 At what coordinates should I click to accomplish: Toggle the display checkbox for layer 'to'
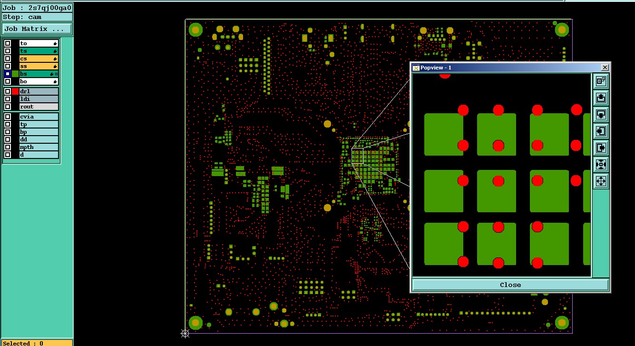8,43
